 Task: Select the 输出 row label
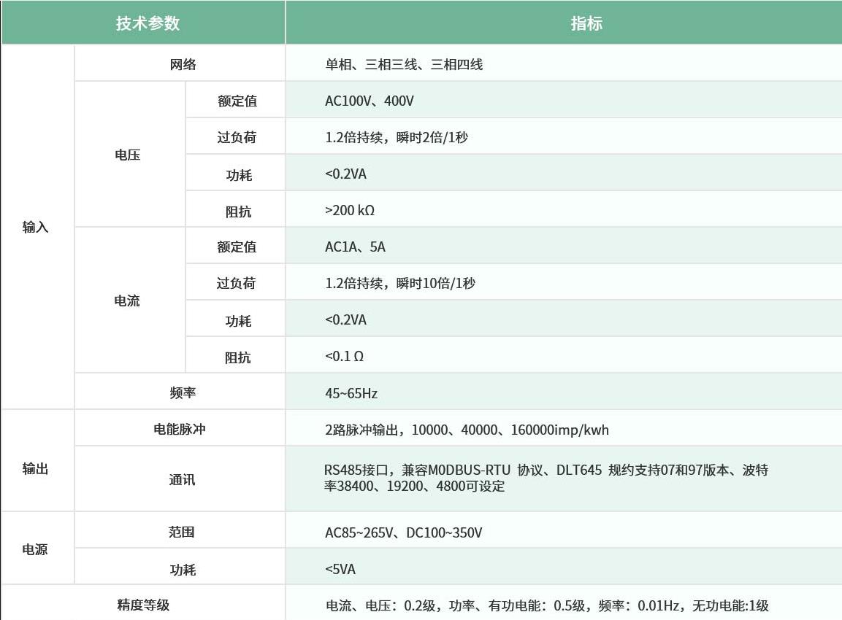pos(37,470)
